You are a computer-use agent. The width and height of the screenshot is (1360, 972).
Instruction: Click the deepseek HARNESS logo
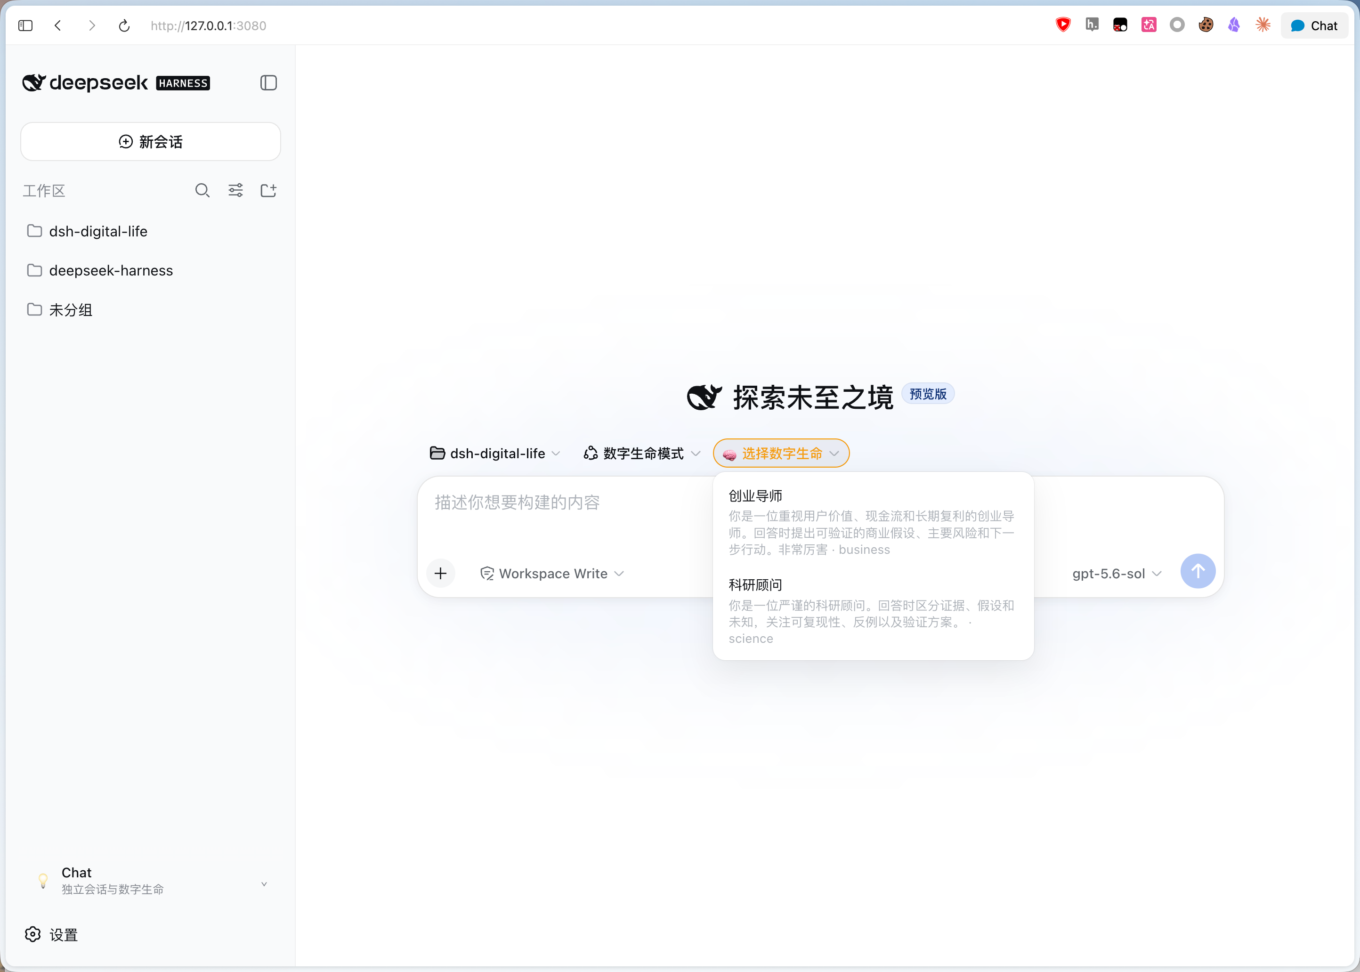pyautogui.click(x=116, y=82)
